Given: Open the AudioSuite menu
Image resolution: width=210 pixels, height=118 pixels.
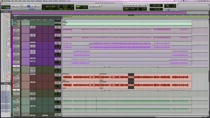Looking at the screenshot, I should point(38,1).
